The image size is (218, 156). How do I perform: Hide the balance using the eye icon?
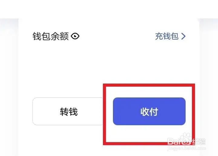(x=75, y=36)
